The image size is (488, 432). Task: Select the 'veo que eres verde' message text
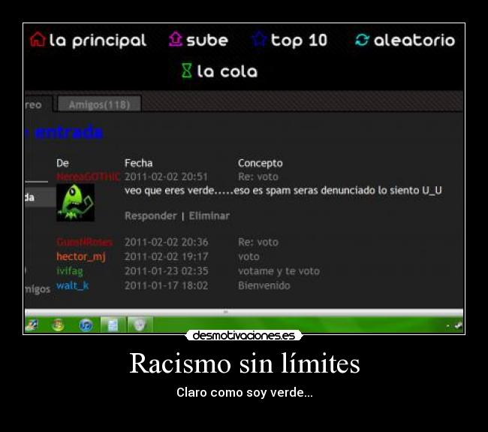283,190
